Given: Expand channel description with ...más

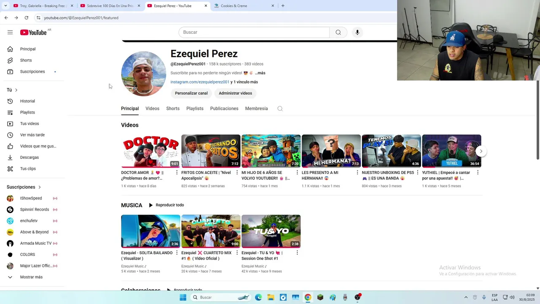Looking at the screenshot, I should click(260, 73).
